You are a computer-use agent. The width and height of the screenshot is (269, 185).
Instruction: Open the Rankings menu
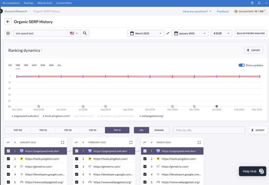point(29,3)
